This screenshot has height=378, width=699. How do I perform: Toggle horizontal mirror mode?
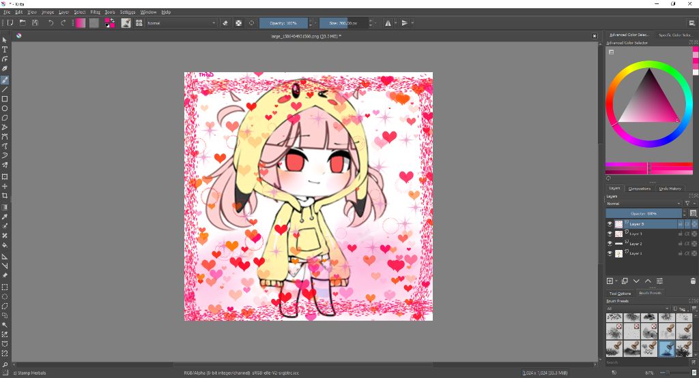click(x=388, y=22)
